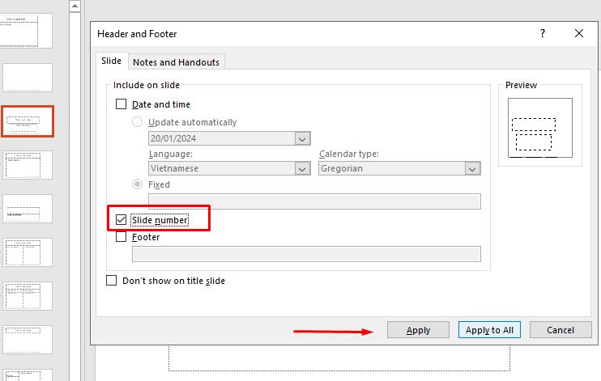The width and height of the screenshot is (601, 381).
Task: Switch to Notes and Handouts tab
Action: (x=176, y=62)
